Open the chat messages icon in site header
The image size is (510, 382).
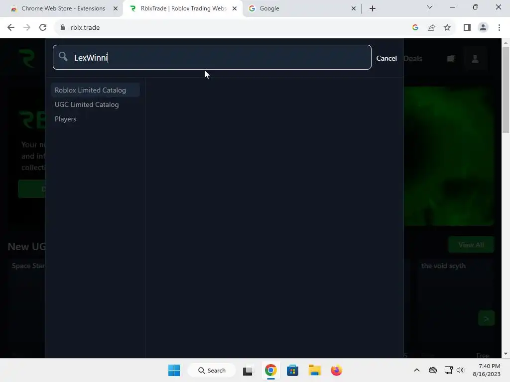tap(451, 59)
